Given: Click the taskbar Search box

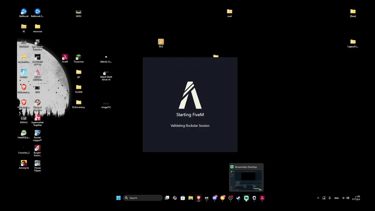Looking at the screenshot, I should 143,198.
